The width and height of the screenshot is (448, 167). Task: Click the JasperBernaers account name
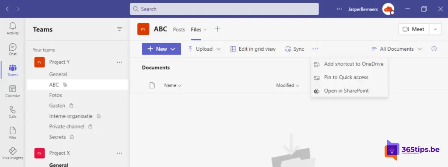[x=363, y=9]
